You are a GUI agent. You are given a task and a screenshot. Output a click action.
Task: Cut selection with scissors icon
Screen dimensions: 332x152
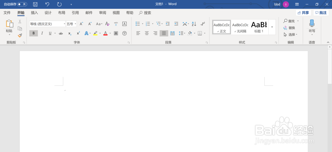20,21
